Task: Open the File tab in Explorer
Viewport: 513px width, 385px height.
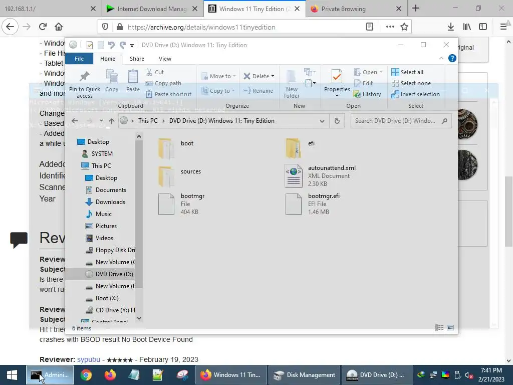Action: [x=79, y=59]
